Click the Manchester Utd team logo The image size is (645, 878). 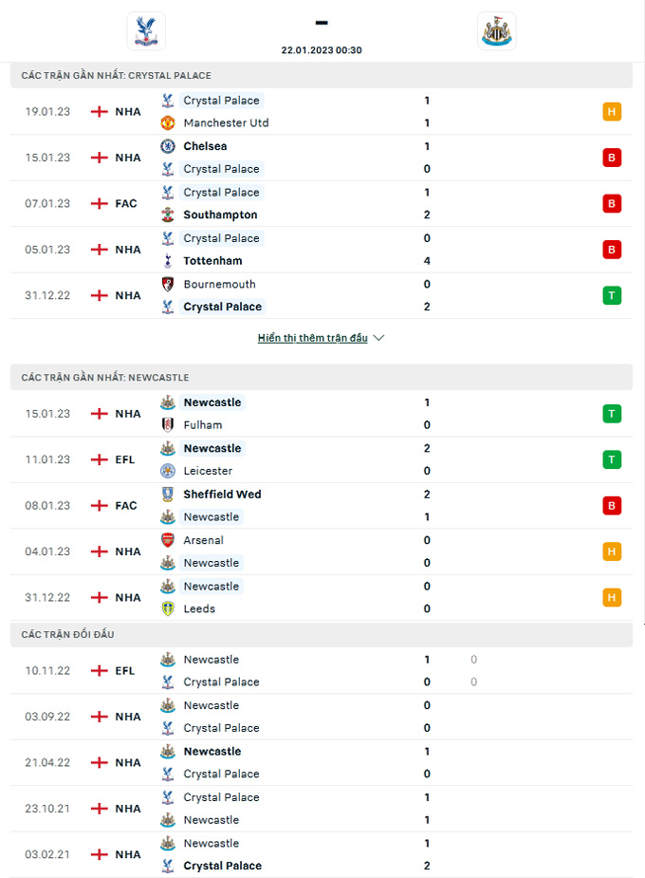click(x=168, y=123)
